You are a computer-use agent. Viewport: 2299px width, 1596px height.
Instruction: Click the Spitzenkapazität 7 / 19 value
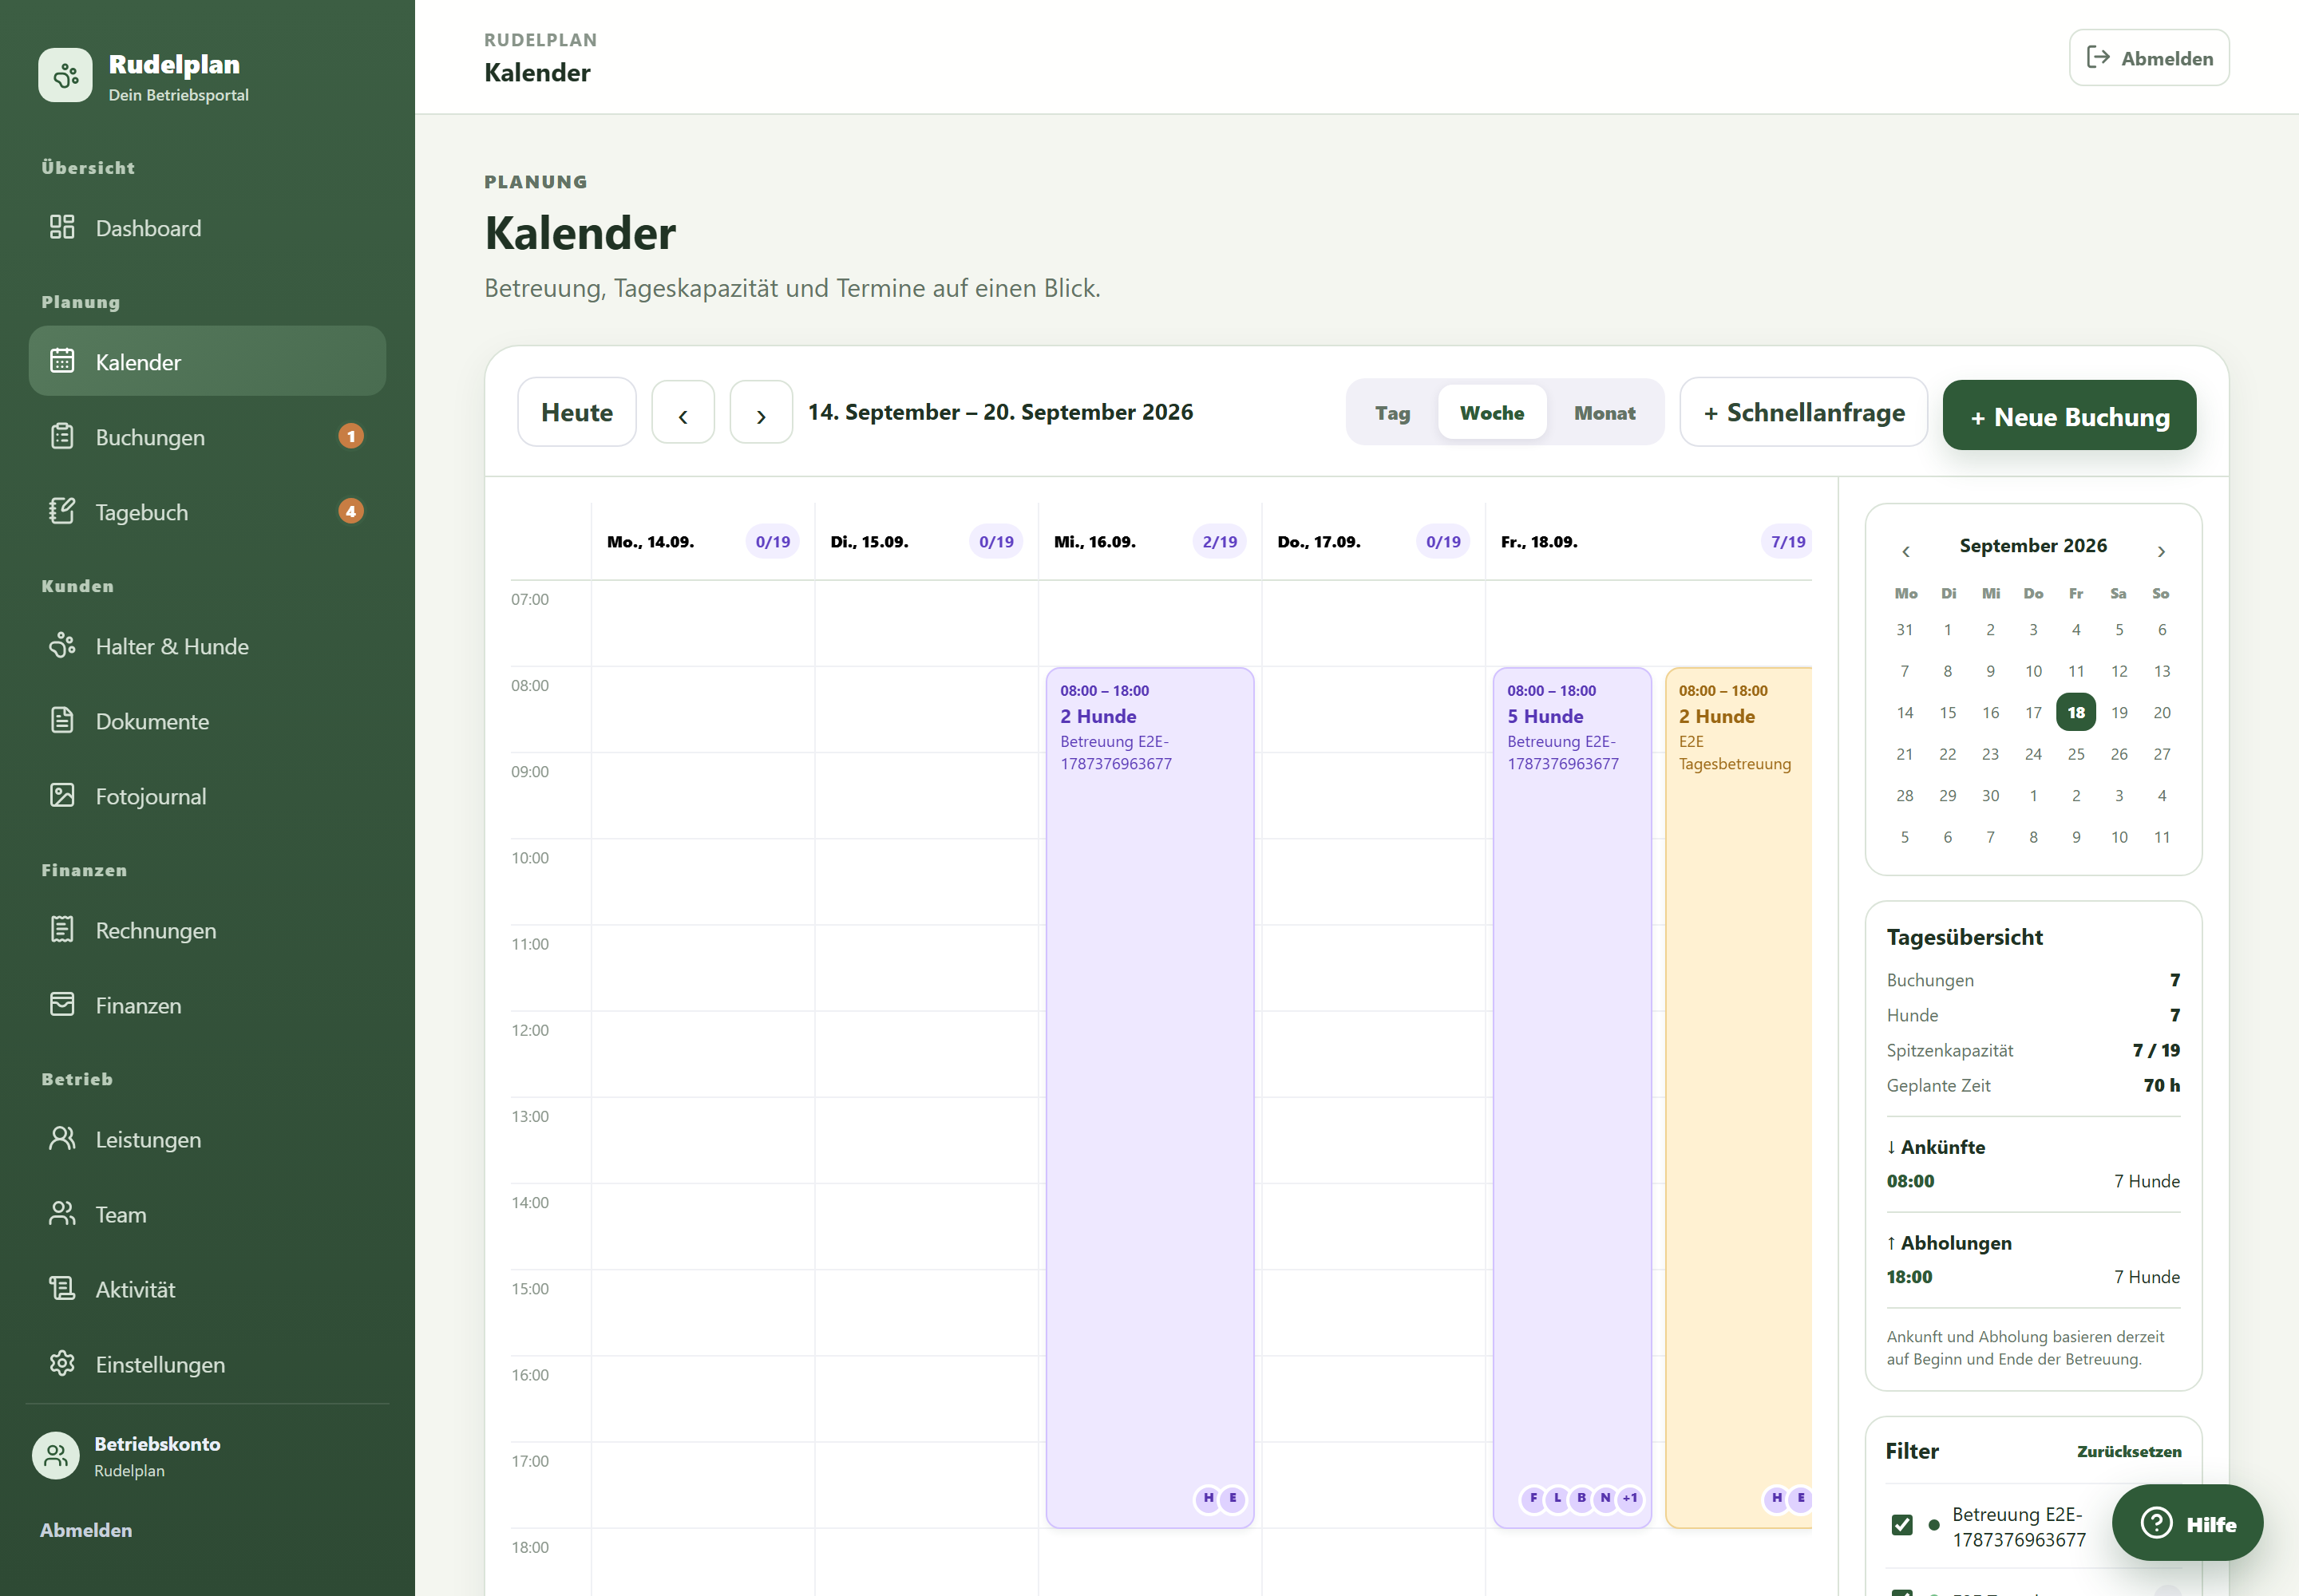[x=2156, y=1050]
